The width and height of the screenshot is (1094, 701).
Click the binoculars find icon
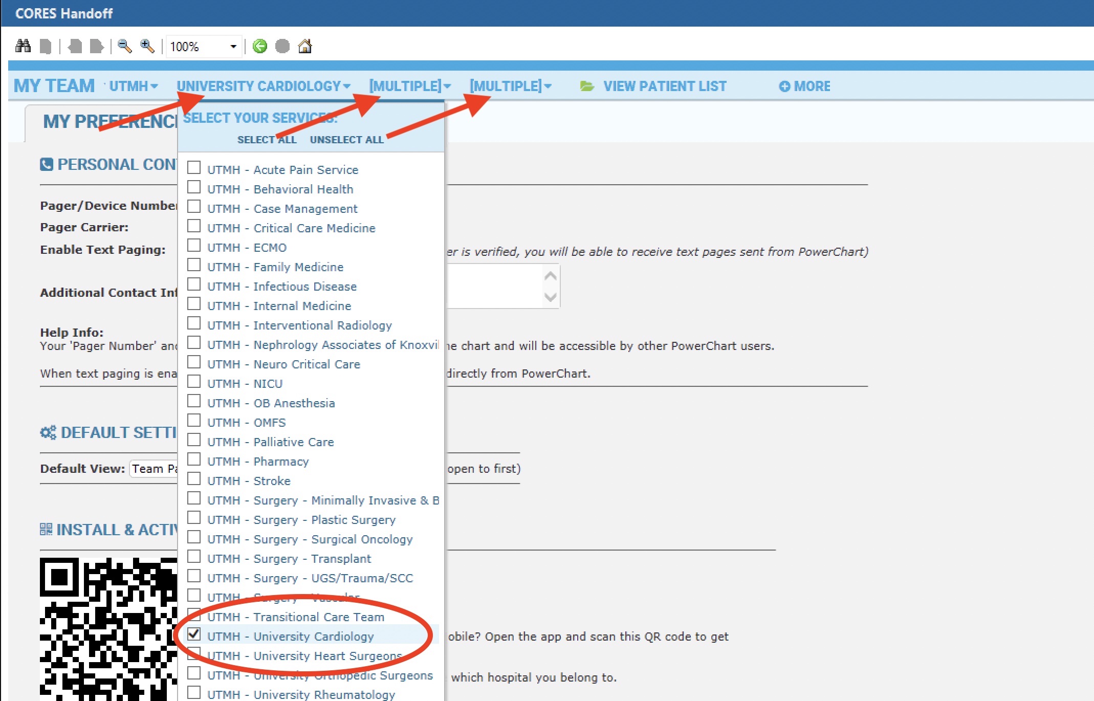pos(23,46)
